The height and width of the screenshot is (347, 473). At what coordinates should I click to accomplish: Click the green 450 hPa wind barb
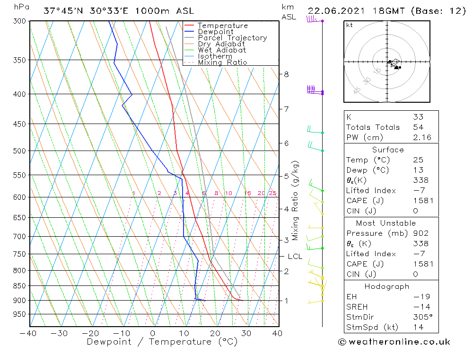pos(315,130)
